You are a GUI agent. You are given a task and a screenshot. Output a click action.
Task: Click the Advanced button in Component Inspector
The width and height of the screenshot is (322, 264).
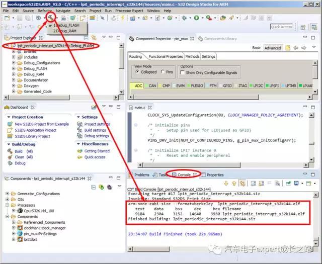[x=273, y=48]
